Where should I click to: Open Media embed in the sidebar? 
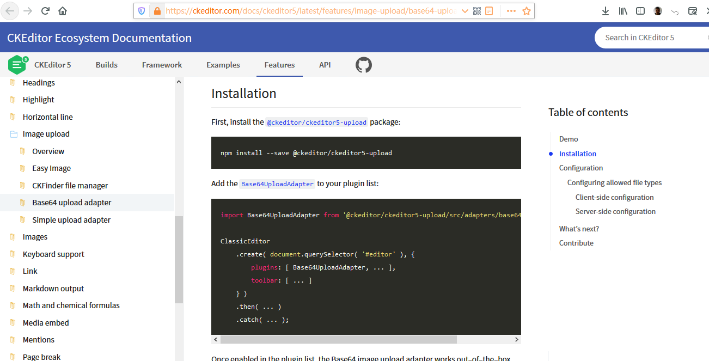coord(46,323)
